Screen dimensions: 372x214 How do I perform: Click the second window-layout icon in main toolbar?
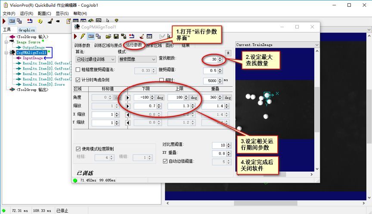(x=19, y=21)
